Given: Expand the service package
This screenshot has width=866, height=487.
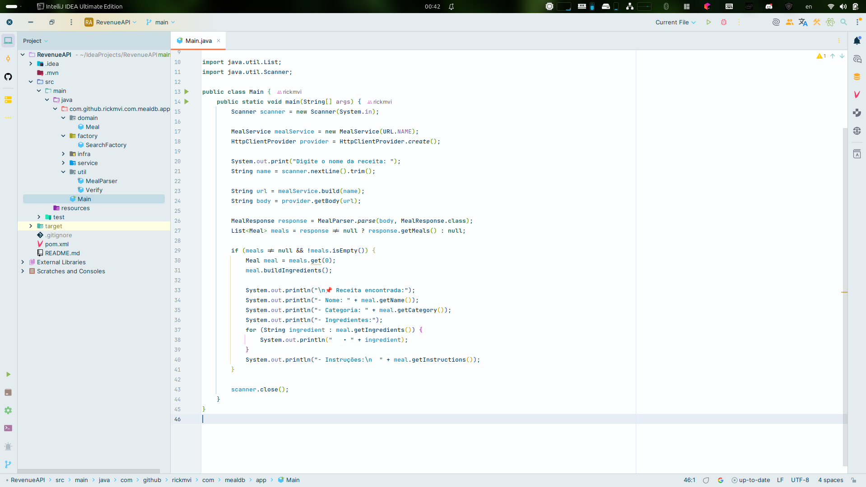Looking at the screenshot, I should tap(63, 163).
